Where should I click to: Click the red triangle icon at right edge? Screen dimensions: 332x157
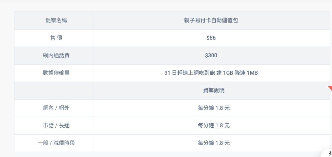[x=330, y=88]
